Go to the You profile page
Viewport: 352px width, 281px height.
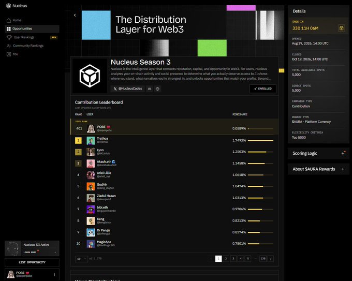pos(12,54)
